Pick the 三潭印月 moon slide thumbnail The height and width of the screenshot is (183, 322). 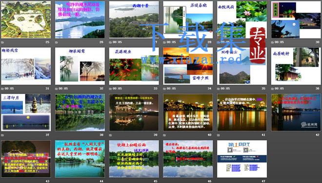(26, 112)
